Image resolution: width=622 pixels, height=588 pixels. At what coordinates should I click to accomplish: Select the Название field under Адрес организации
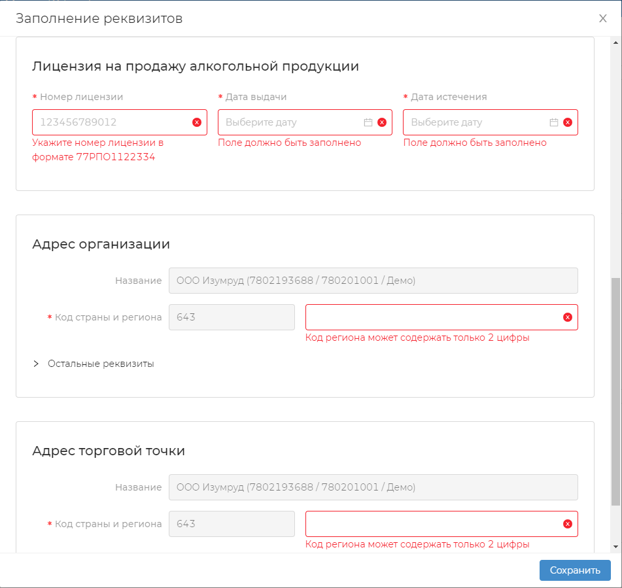coord(373,281)
